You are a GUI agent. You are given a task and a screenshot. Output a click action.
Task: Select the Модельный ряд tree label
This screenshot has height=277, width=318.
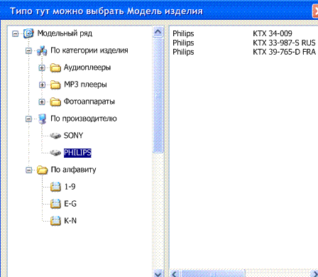point(65,33)
